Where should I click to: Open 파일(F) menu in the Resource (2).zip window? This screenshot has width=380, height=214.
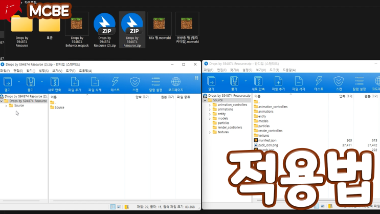coord(5,71)
